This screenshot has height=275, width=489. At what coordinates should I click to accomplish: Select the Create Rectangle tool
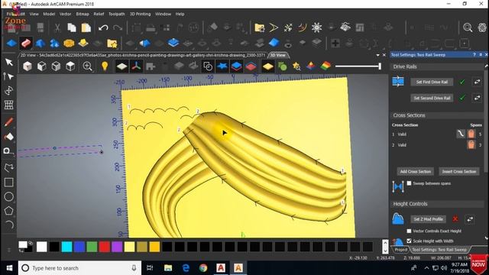tap(8, 182)
